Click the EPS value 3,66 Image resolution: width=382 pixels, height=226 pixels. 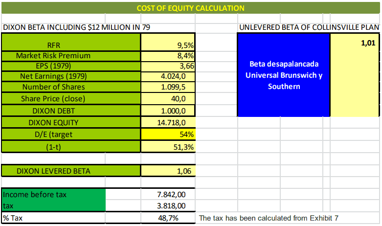tap(168, 66)
